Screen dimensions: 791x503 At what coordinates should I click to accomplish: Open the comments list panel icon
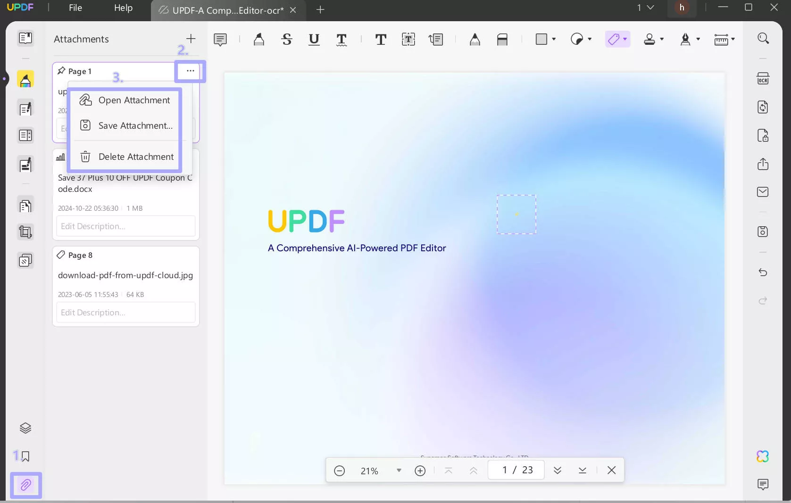763,484
